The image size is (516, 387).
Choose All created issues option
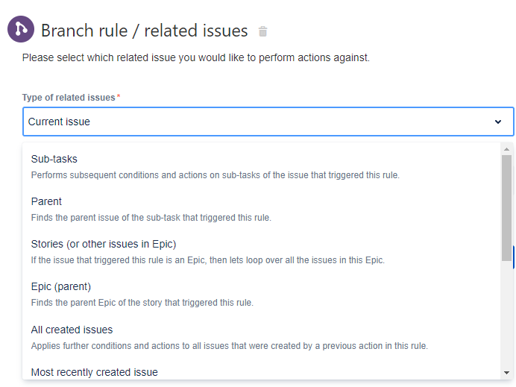(x=261, y=337)
